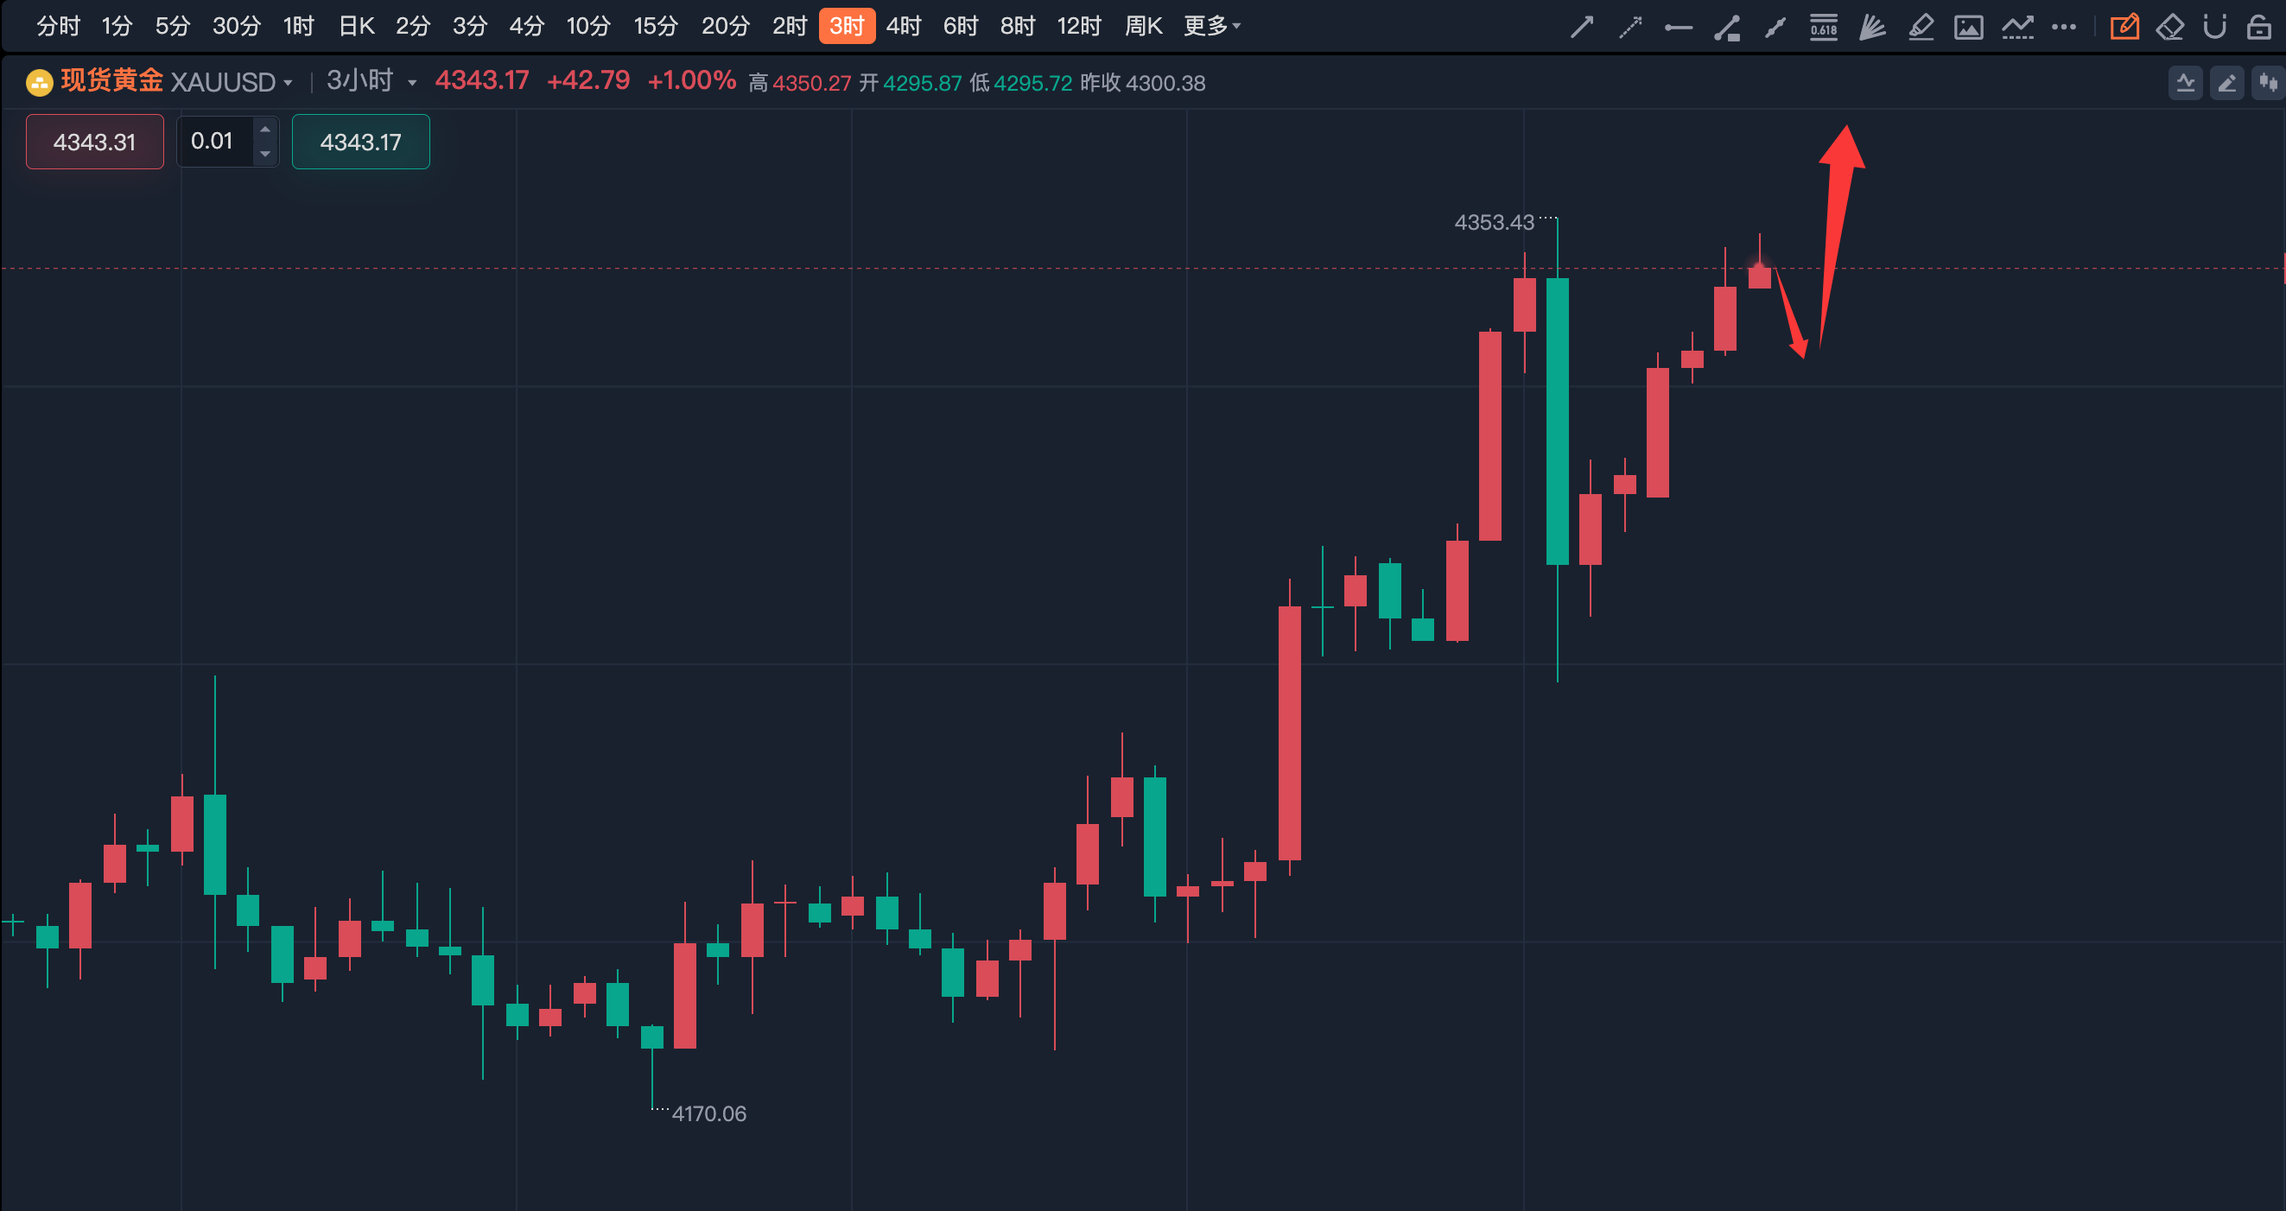This screenshot has height=1211, width=2286.
Task: Open the XAUUSD symbol dropdown
Action: (231, 83)
